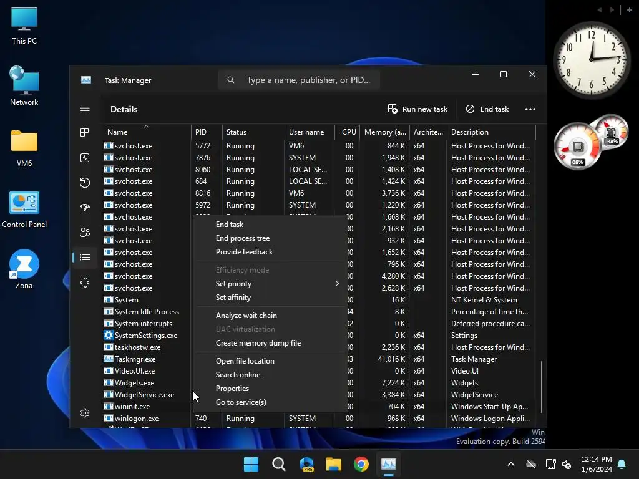Sort by Architecture column header
The image size is (639, 479).
[x=428, y=132]
